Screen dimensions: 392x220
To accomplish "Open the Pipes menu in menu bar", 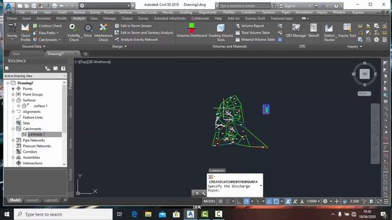I will click(x=286, y=12).
